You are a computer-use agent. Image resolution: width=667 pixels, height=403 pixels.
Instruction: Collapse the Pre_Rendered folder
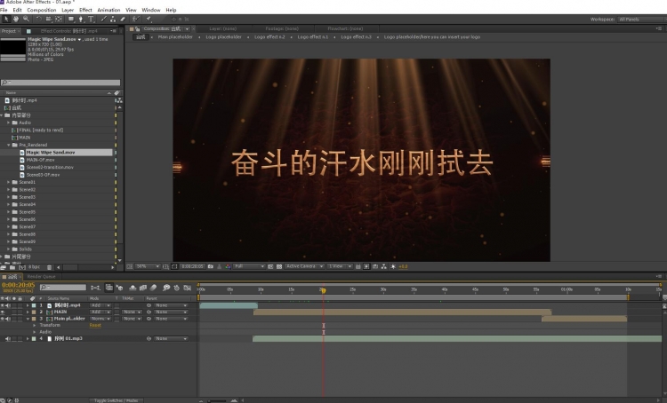[9, 145]
